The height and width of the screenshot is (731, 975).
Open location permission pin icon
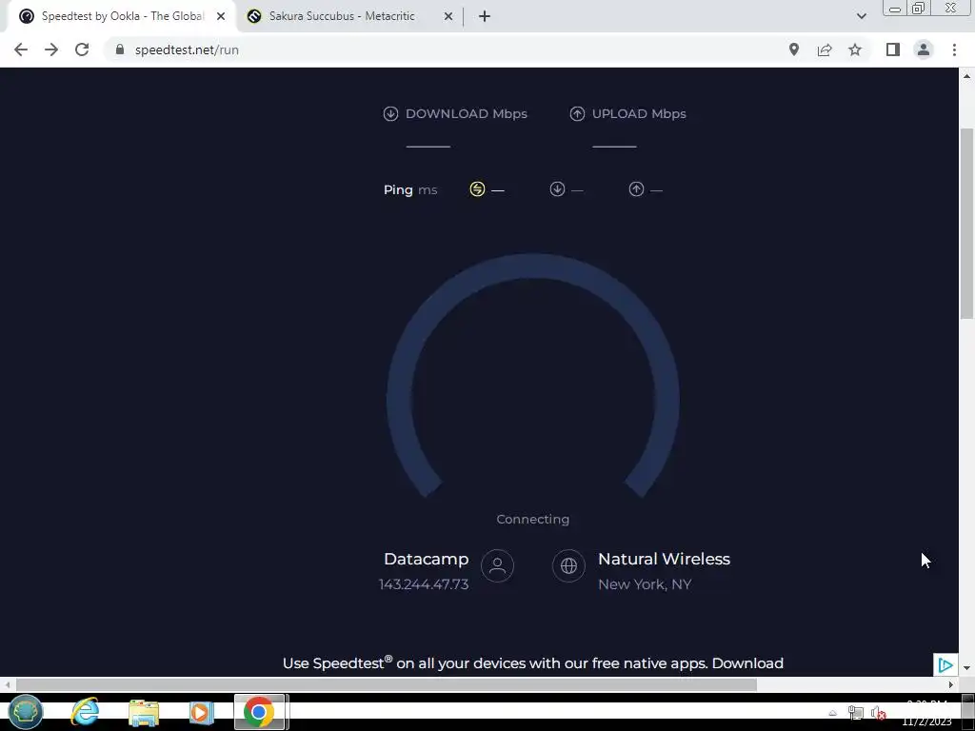pyautogui.click(x=794, y=49)
